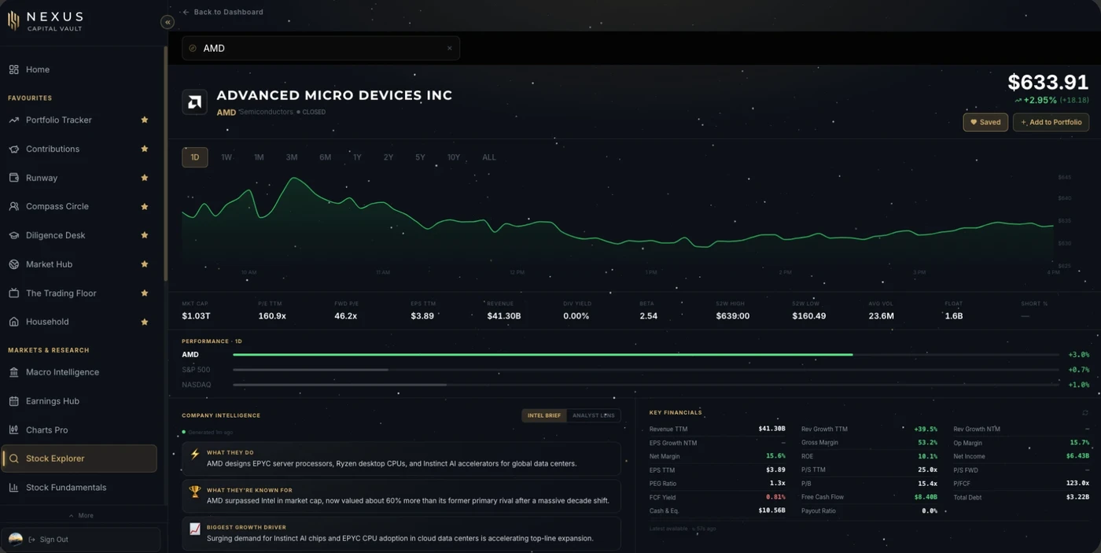The width and height of the screenshot is (1101, 553).
Task: Open the Compass Circle people icon
Action: [x=13, y=206]
